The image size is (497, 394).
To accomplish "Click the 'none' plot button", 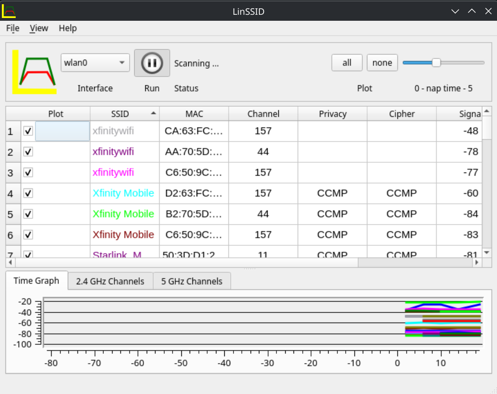I will [x=382, y=63].
